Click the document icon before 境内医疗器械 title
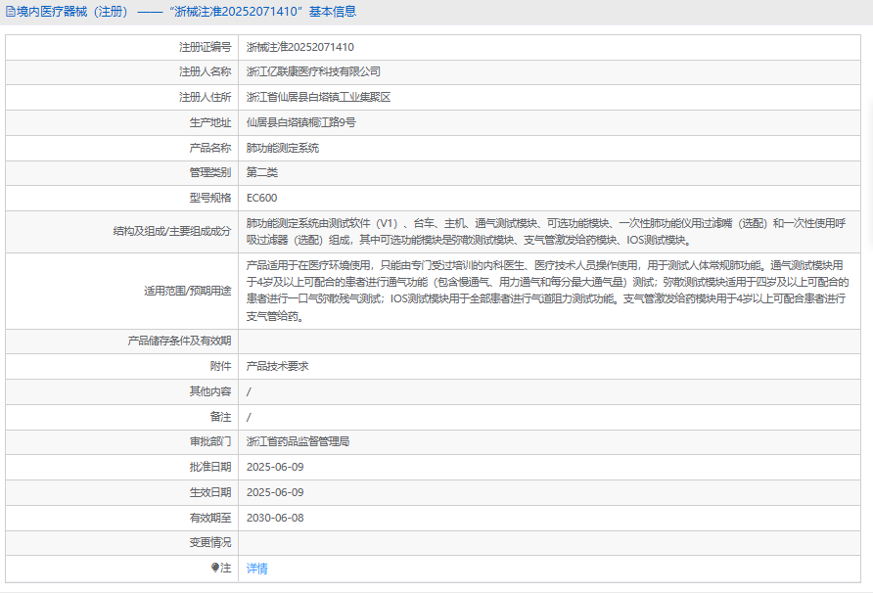Image resolution: width=873 pixels, height=593 pixels. click(11, 12)
